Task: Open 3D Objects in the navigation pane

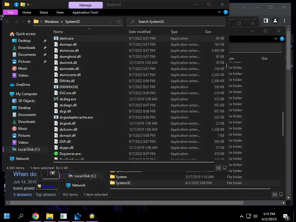Action: coord(26,101)
